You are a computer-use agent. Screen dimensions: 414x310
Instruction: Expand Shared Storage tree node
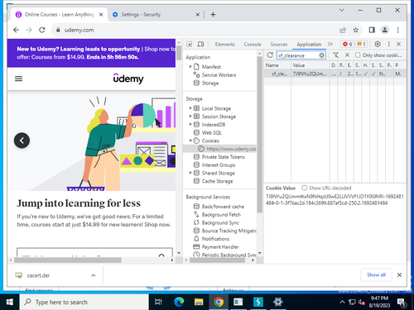click(190, 173)
